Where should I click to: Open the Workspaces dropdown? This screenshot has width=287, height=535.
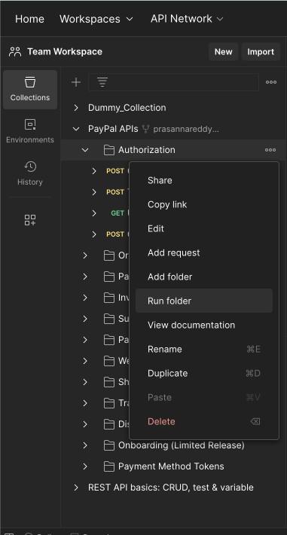(96, 19)
